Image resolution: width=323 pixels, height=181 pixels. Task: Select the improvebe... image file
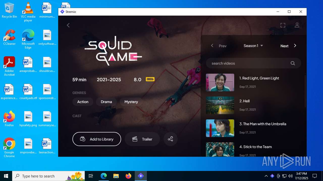click(x=28, y=146)
